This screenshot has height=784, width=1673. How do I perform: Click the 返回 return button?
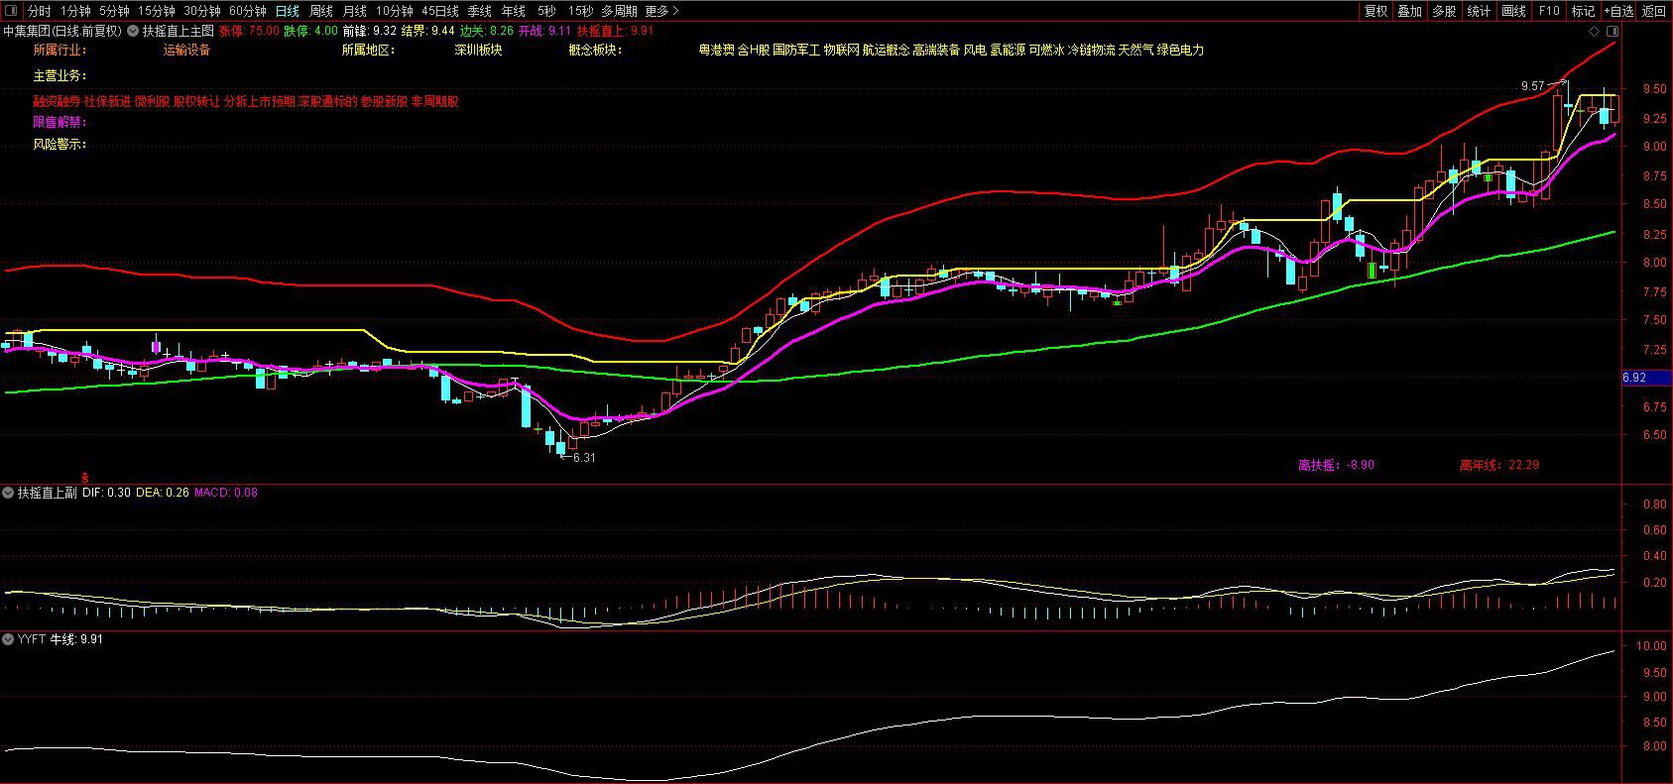1653,11
